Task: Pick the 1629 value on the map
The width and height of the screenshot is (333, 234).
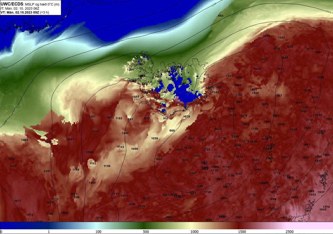Action: click(253, 142)
